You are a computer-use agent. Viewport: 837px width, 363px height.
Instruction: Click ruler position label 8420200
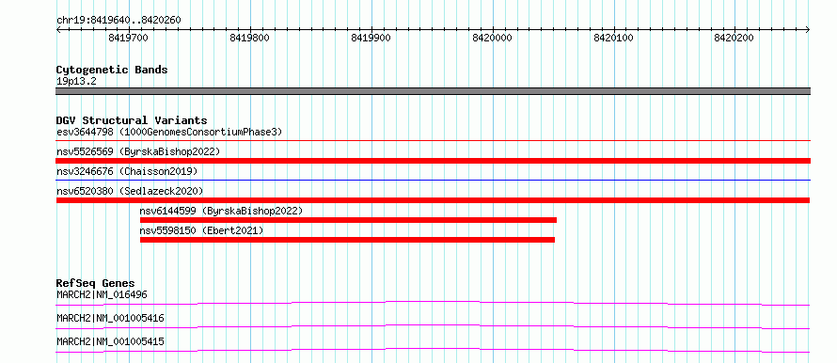tap(734, 38)
